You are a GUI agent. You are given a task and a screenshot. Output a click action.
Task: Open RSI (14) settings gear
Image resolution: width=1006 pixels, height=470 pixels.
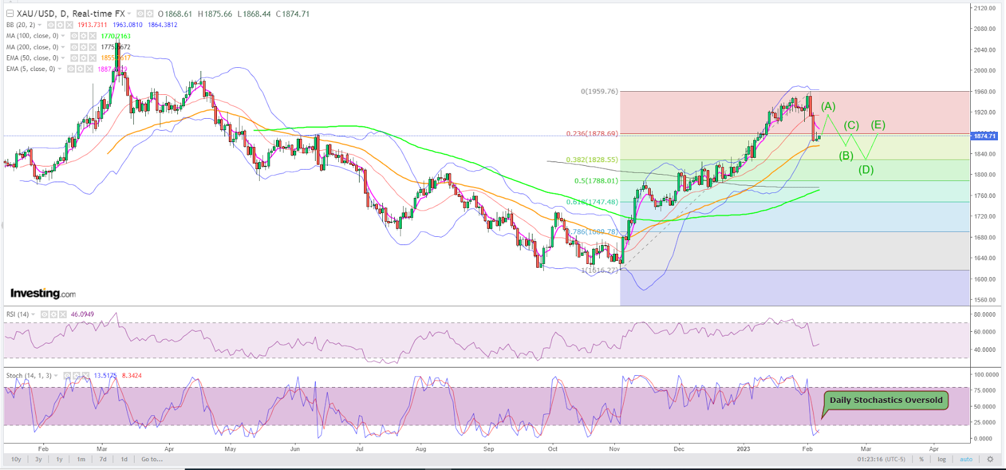tap(55, 314)
